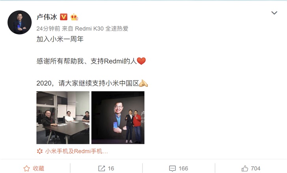The height and width of the screenshot is (173, 287).
Task: Click the star favorite icon
Action: (x=26, y=168)
